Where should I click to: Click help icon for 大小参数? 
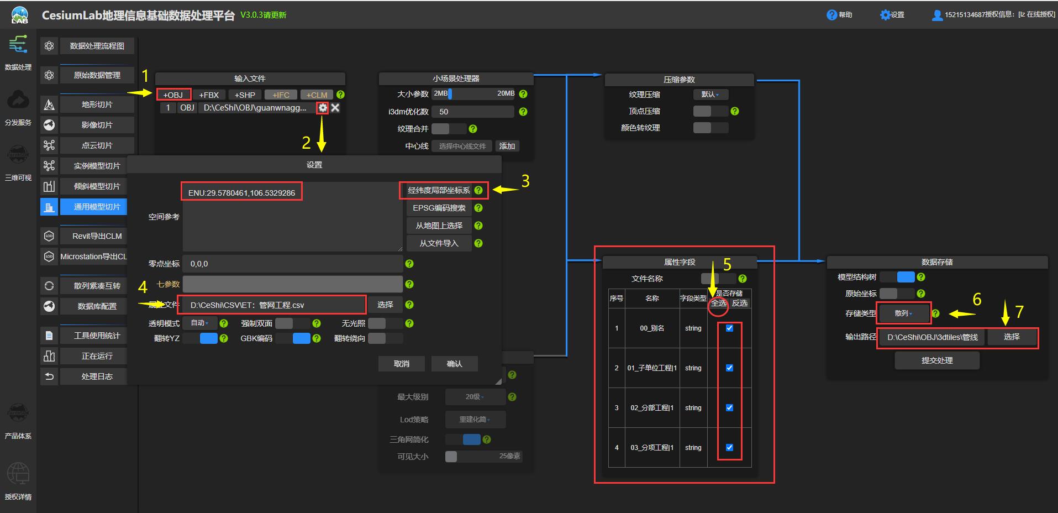[x=523, y=94]
